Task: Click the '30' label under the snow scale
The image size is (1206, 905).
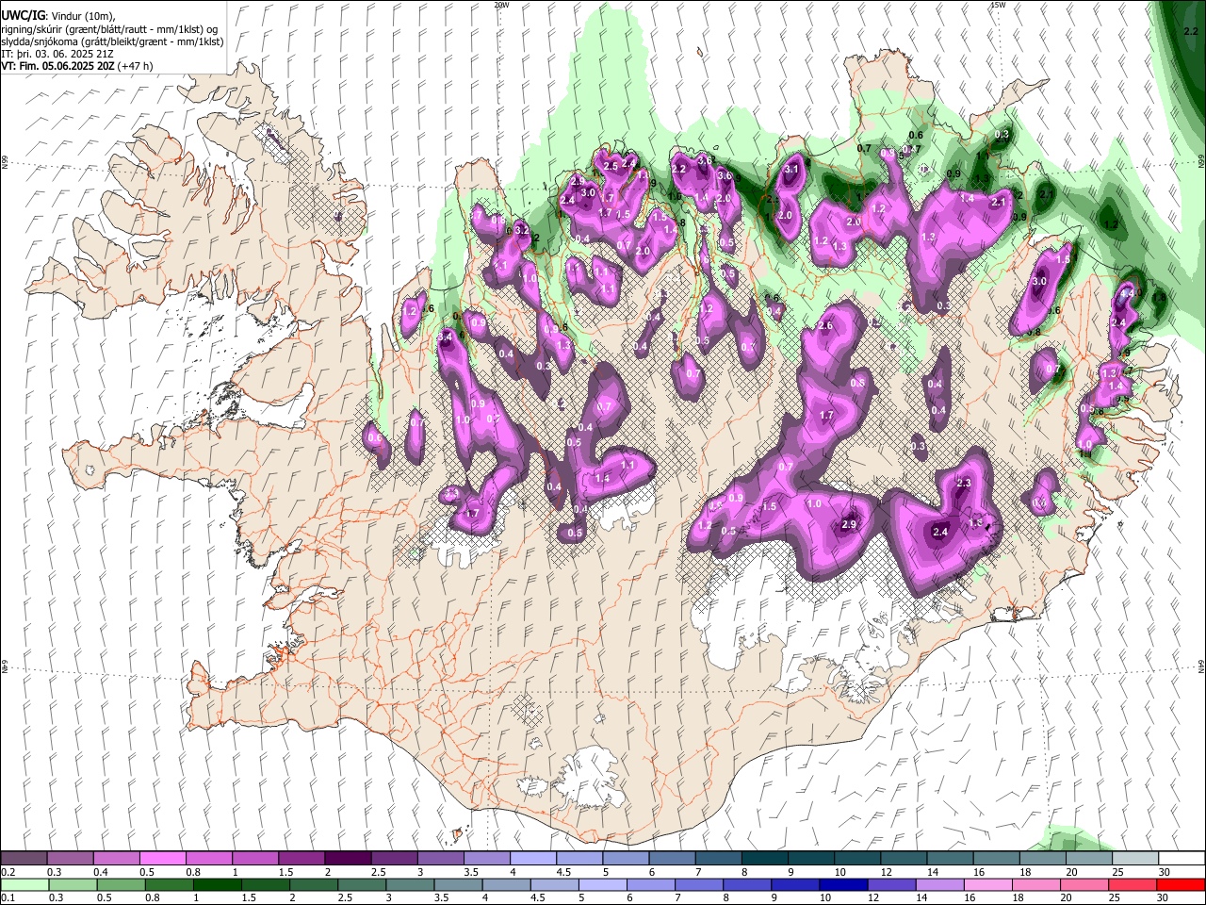Action: (1164, 872)
